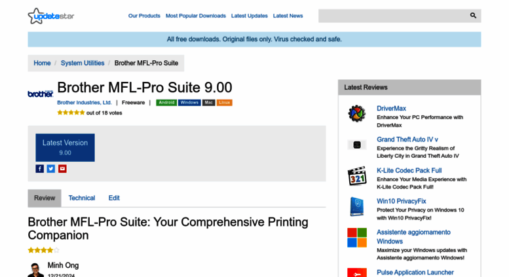Open the Assistente aggiornamento Windows icon

[x=357, y=237]
